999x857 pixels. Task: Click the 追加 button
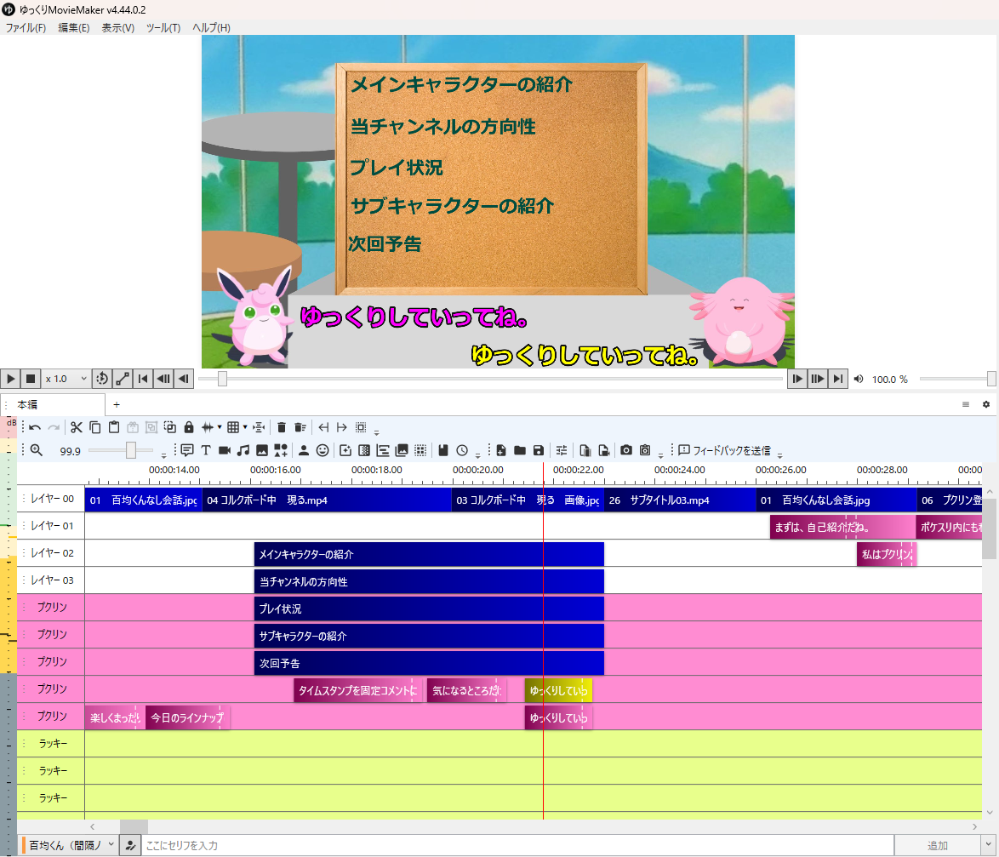pos(937,846)
